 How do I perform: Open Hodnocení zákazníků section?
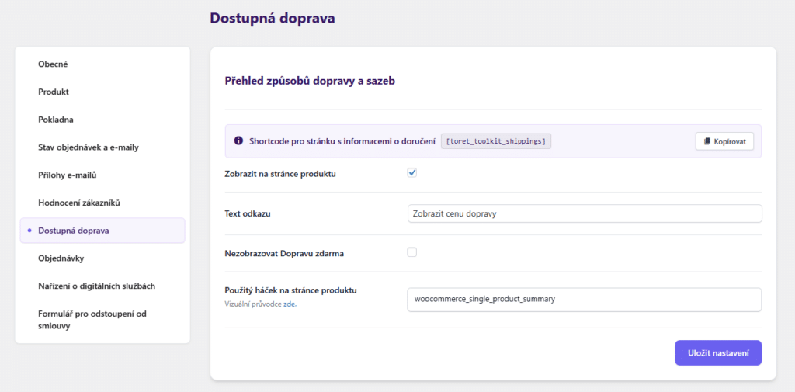pos(79,203)
